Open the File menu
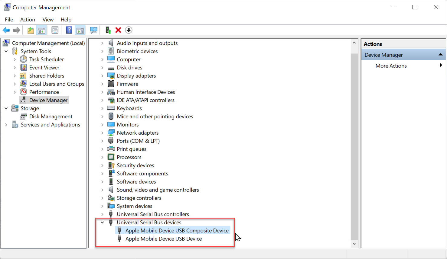 pyautogui.click(x=9, y=20)
